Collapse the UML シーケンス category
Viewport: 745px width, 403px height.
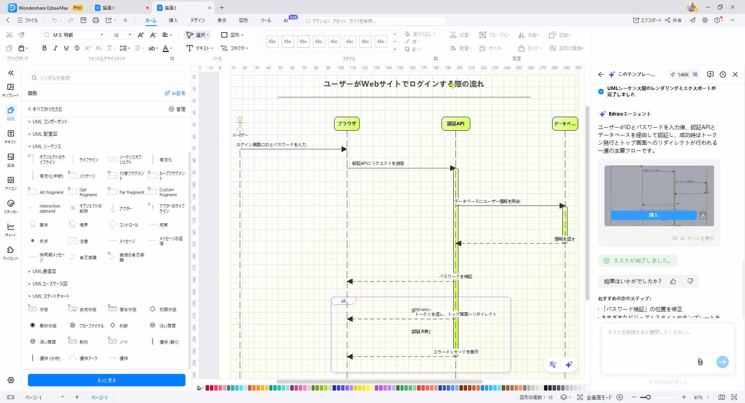coord(47,147)
